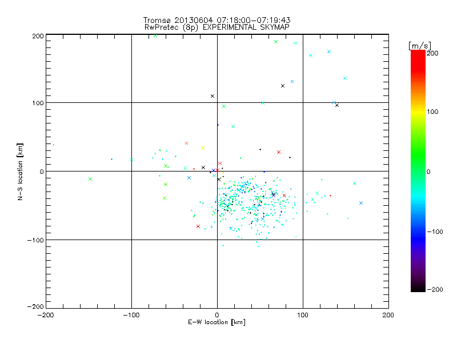The width and height of the screenshot is (457, 343).
Task: Click the "0" tick label on the E-W axis
Action: pos(217,315)
